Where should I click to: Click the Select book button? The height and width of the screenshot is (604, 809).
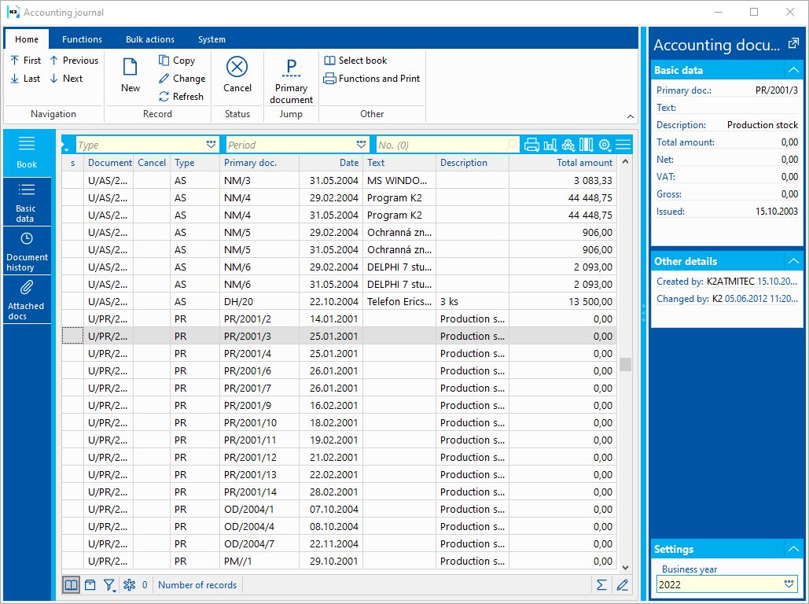click(x=355, y=61)
